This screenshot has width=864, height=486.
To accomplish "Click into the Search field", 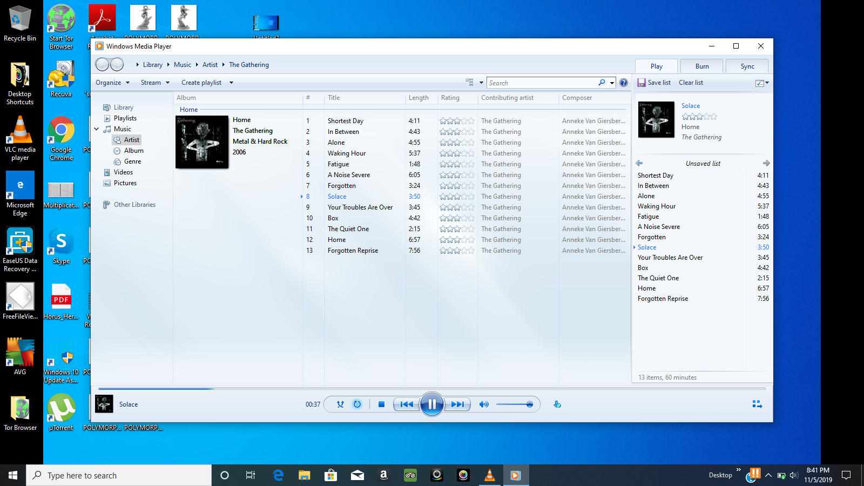I will [542, 83].
